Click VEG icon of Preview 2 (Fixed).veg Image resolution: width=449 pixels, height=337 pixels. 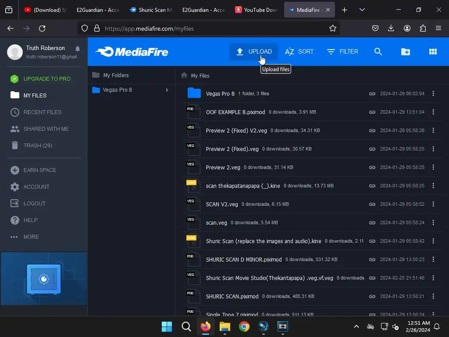point(193,149)
